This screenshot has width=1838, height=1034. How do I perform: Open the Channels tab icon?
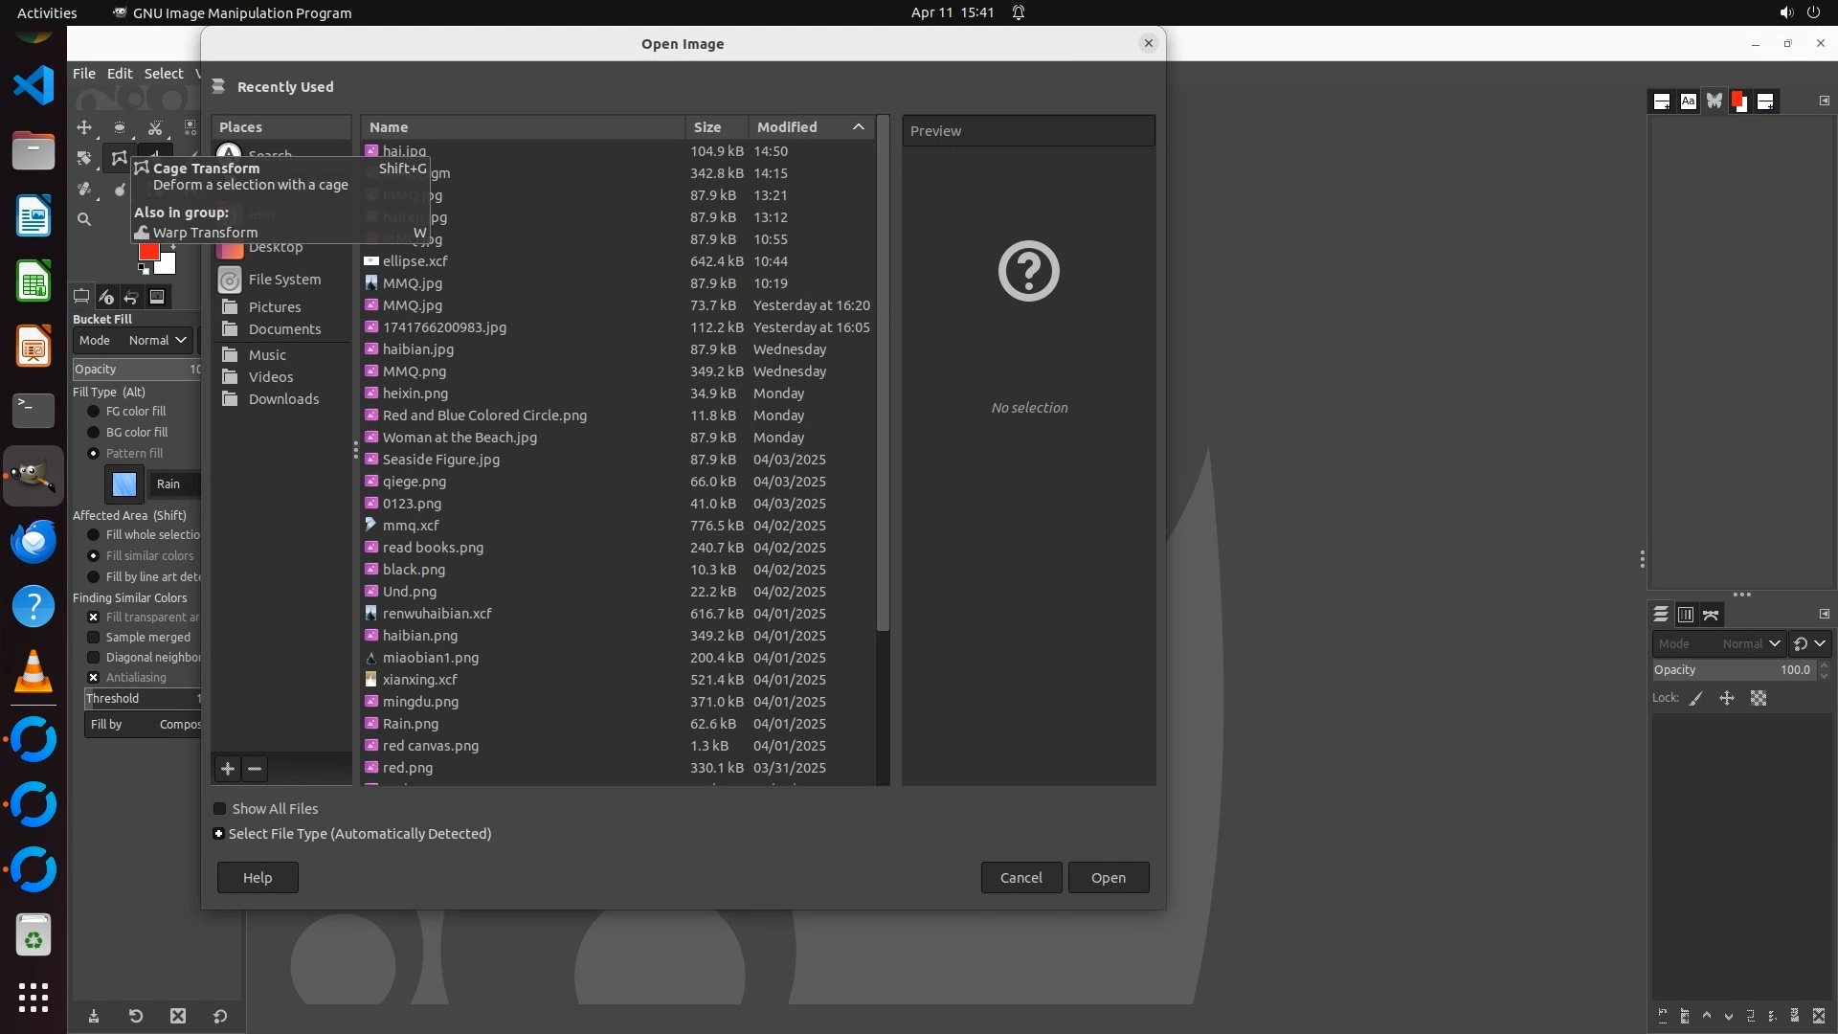pyautogui.click(x=1686, y=615)
